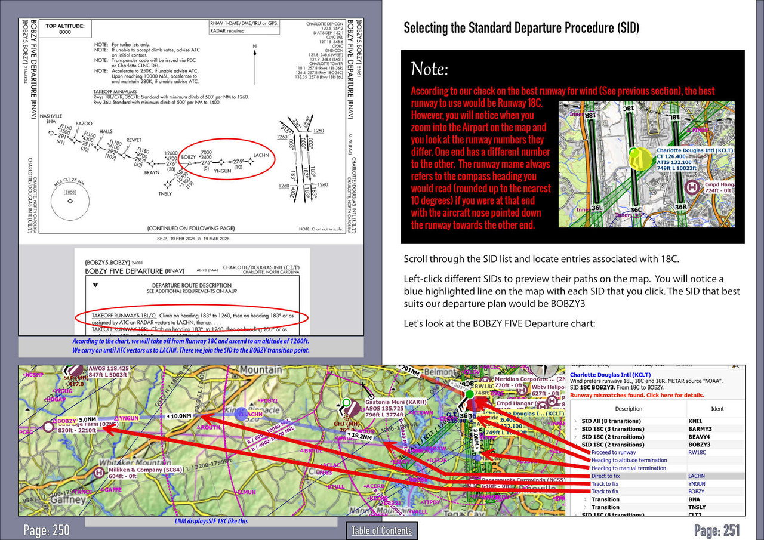
Task: Click the GAFFE waypoint on the map
Action: (x=111, y=489)
